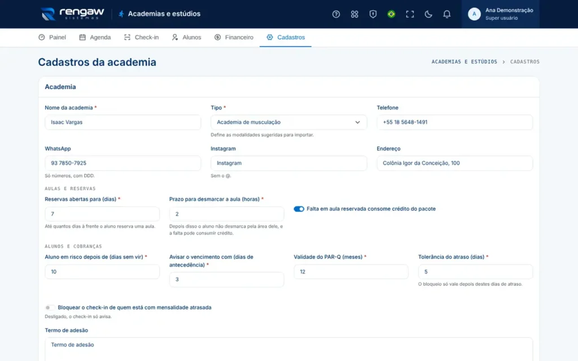This screenshot has width=578, height=361.
Task: Open the help question mark icon
Action: [x=336, y=14]
